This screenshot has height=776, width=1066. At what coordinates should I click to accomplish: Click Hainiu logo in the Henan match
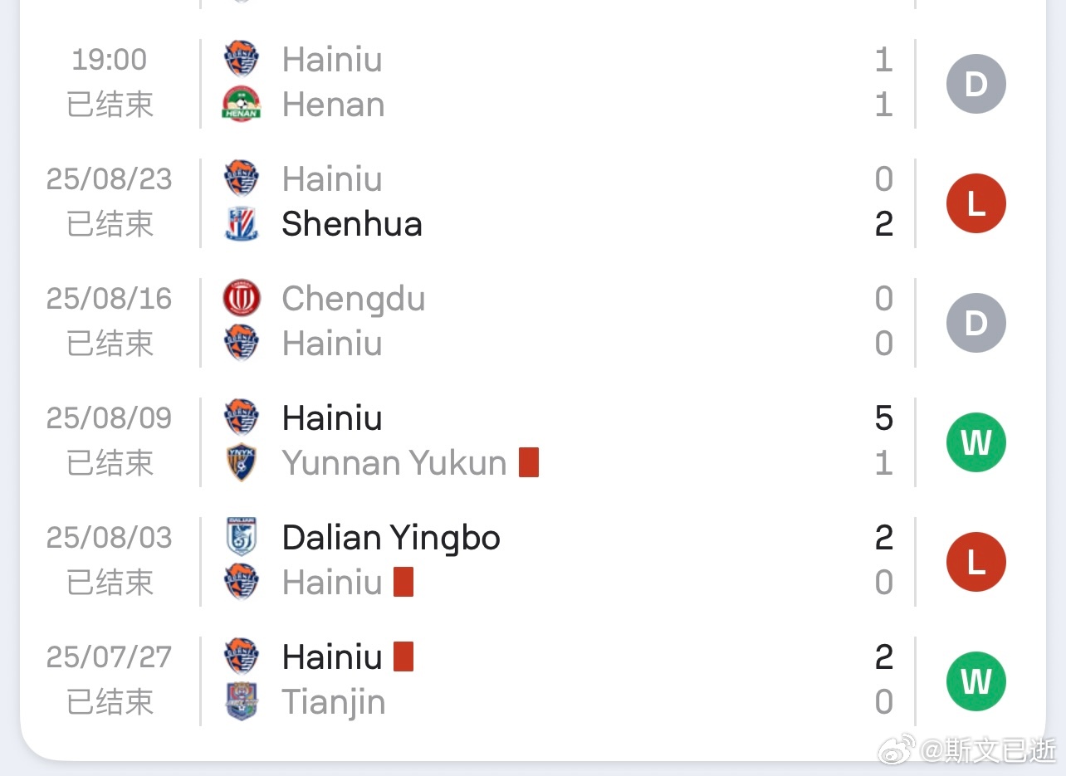tap(242, 60)
